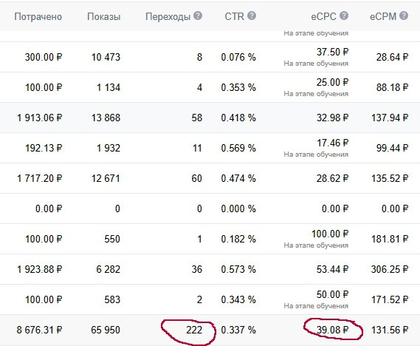Select the row with zero impressions
Image resolution: width=420 pixels, height=346 pixels.
coord(210,208)
